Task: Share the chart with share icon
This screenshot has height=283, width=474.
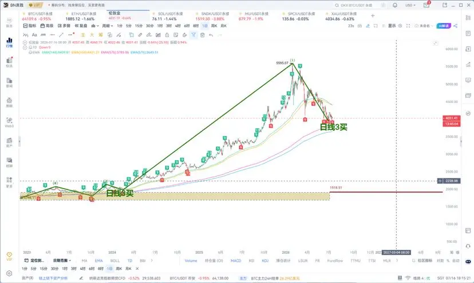Action: (456, 26)
